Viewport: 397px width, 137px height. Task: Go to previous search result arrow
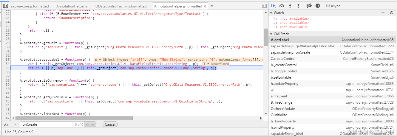[x=88, y=124]
